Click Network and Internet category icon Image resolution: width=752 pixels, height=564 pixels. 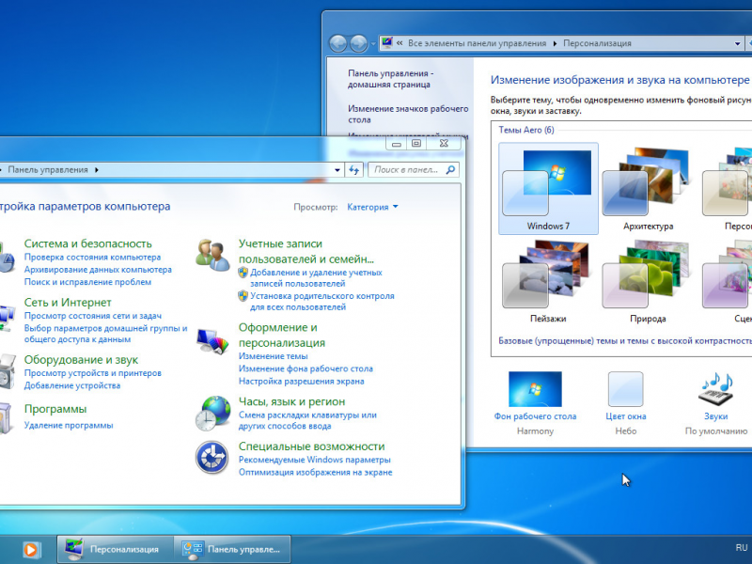[7, 318]
